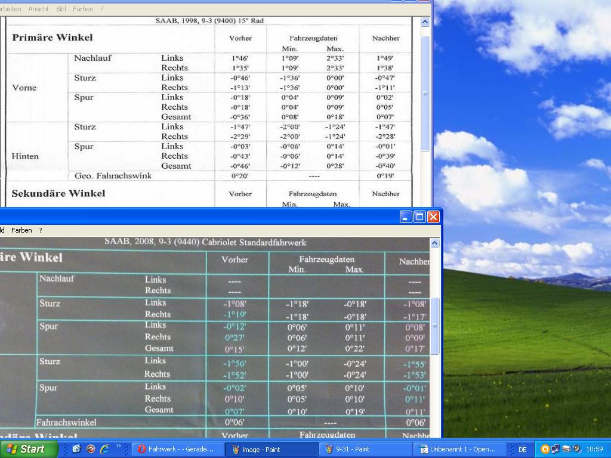This screenshot has height=458, width=611.
Task: Click 'Geo. Fahrachswink' row label
Action: [x=113, y=176]
